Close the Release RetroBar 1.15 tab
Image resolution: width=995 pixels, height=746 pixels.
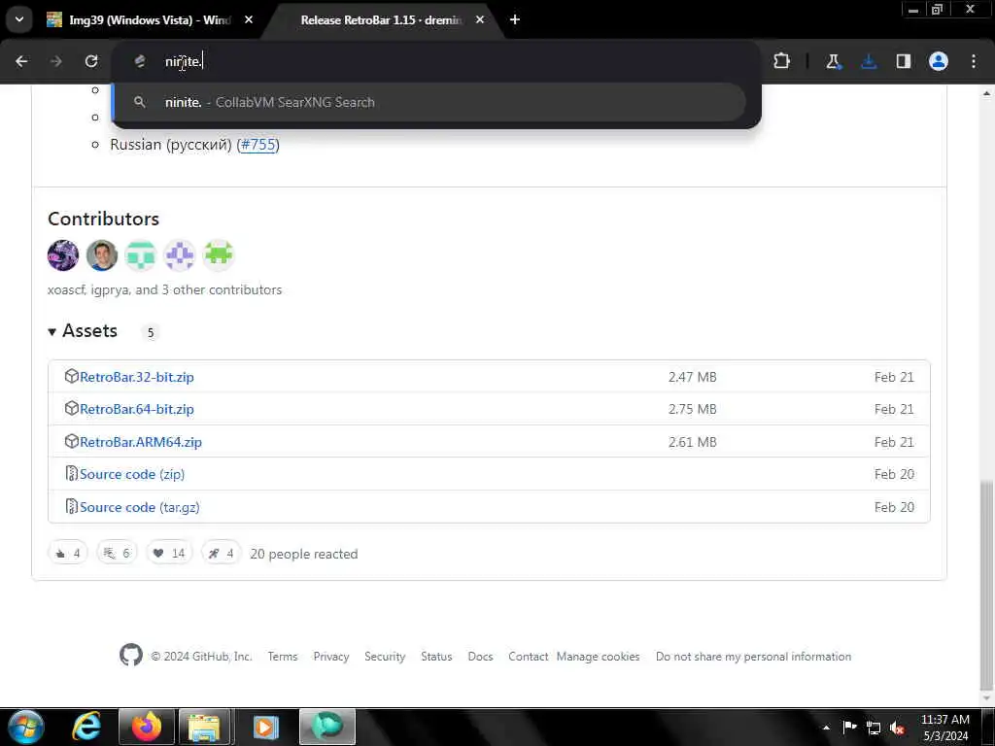(x=480, y=19)
